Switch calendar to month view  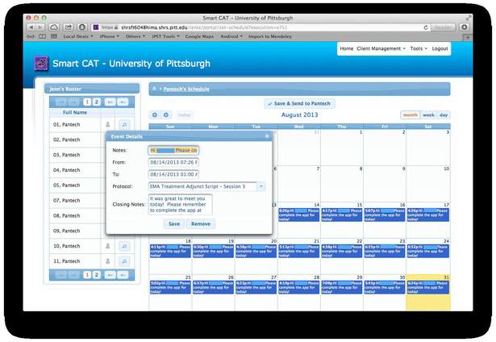[x=411, y=115]
